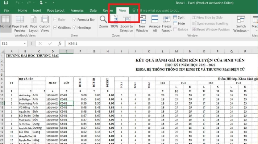Viewport: 258px width, 144px height.
Task: Click title KẾT QUẢ ĐÁNH GIÁ ĐIỂM RÈN LUYỆN
Action: click(x=190, y=60)
